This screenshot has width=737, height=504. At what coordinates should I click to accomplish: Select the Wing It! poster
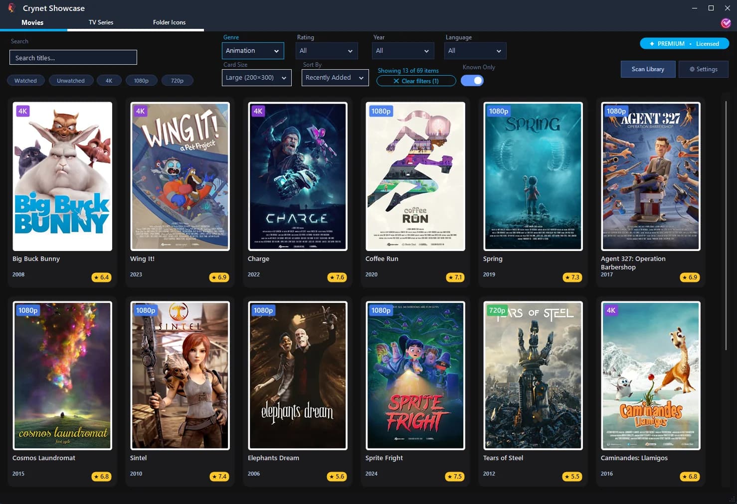pyautogui.click(x=180, y=176)
